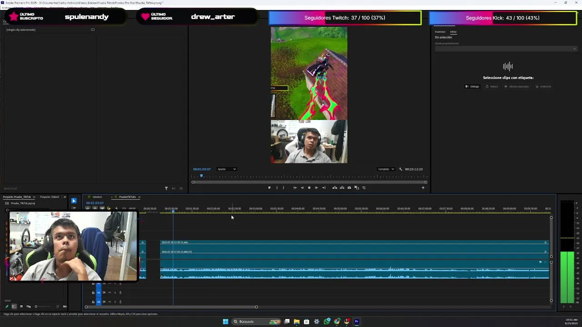The width and height of the screenshot is (582, 327).
Task: Click the Mark In bracket button
Action: [x=277, y=188]
